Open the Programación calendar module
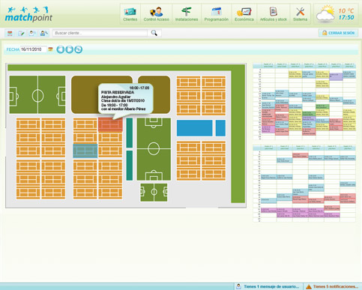Viewport: 362px width, 290px height. (x=217, y=14)
